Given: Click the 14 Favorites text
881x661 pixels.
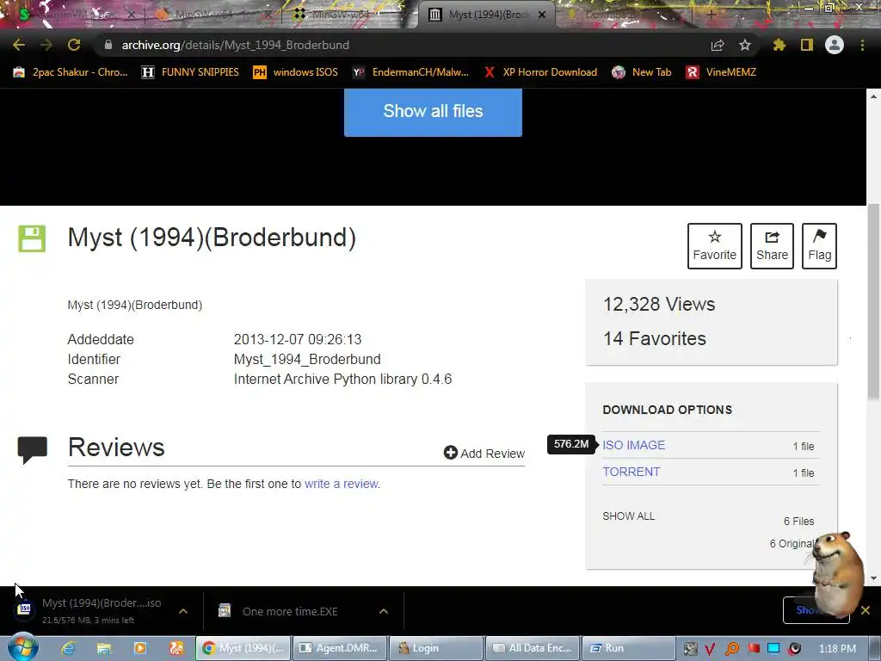Looking at the screenshot, I should tap(655, 338).
